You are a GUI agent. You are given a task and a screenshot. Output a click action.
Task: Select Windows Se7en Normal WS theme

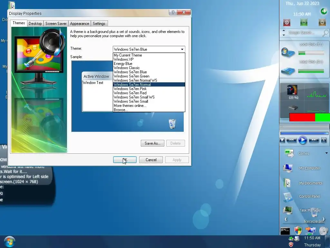(149, 80)
